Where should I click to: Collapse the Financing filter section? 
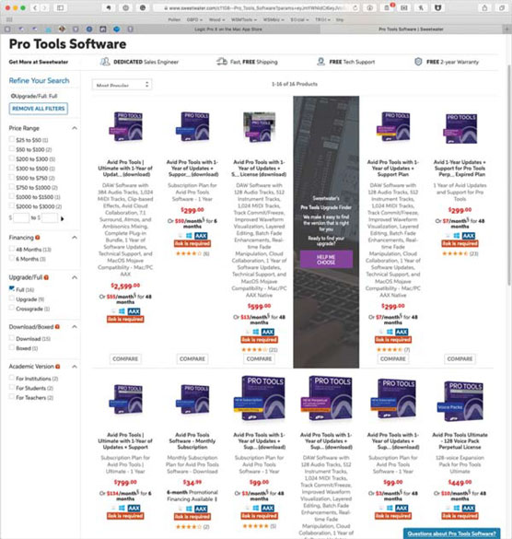pyautogui.click(x=75, y=237)
